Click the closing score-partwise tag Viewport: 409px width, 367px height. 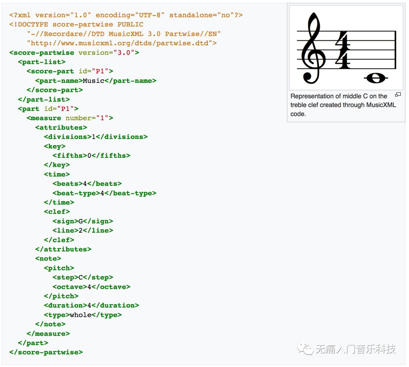(x=46, y=352)
